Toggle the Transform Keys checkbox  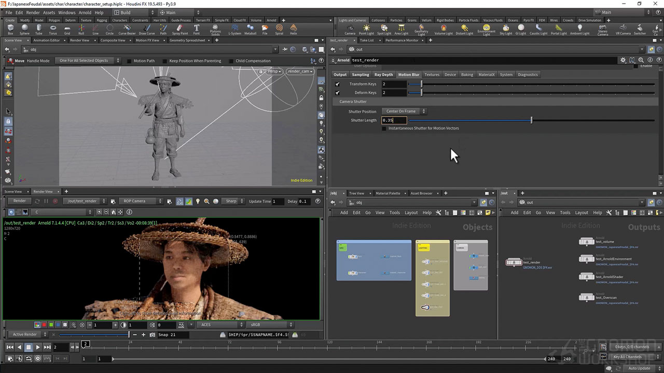pos(338,84)
